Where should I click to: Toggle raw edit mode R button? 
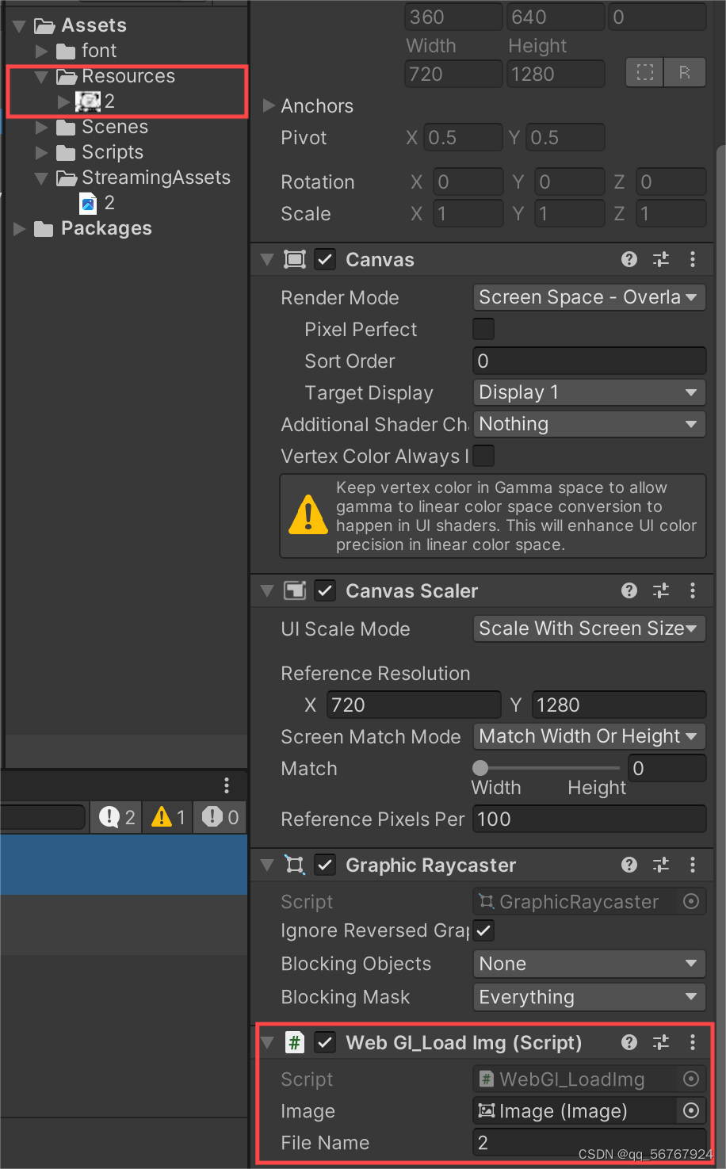coord(685,74)
